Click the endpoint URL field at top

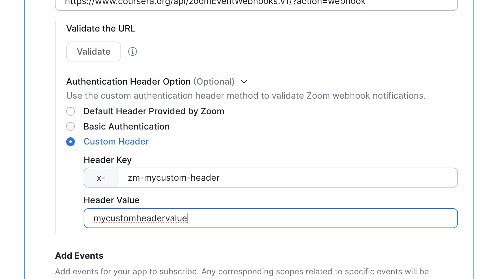(x=256, y=4)
